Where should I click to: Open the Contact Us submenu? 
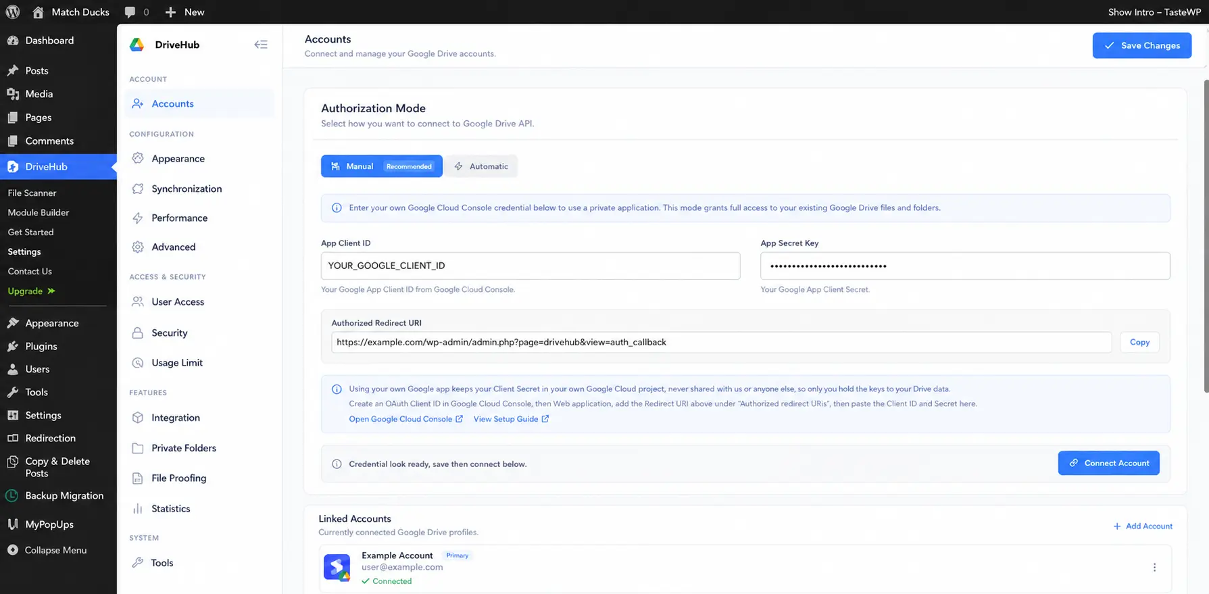coord(30,271)
